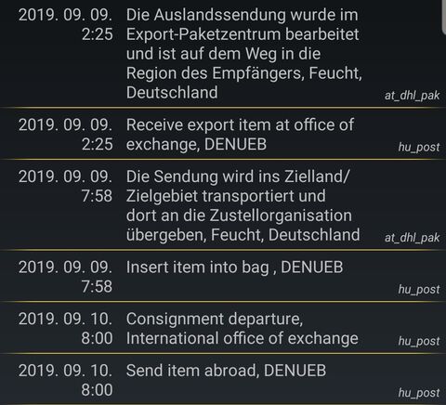Click hu_post label beside Receive export item
The height and width of the screenshot is (405, 446).
coord(419,147)
